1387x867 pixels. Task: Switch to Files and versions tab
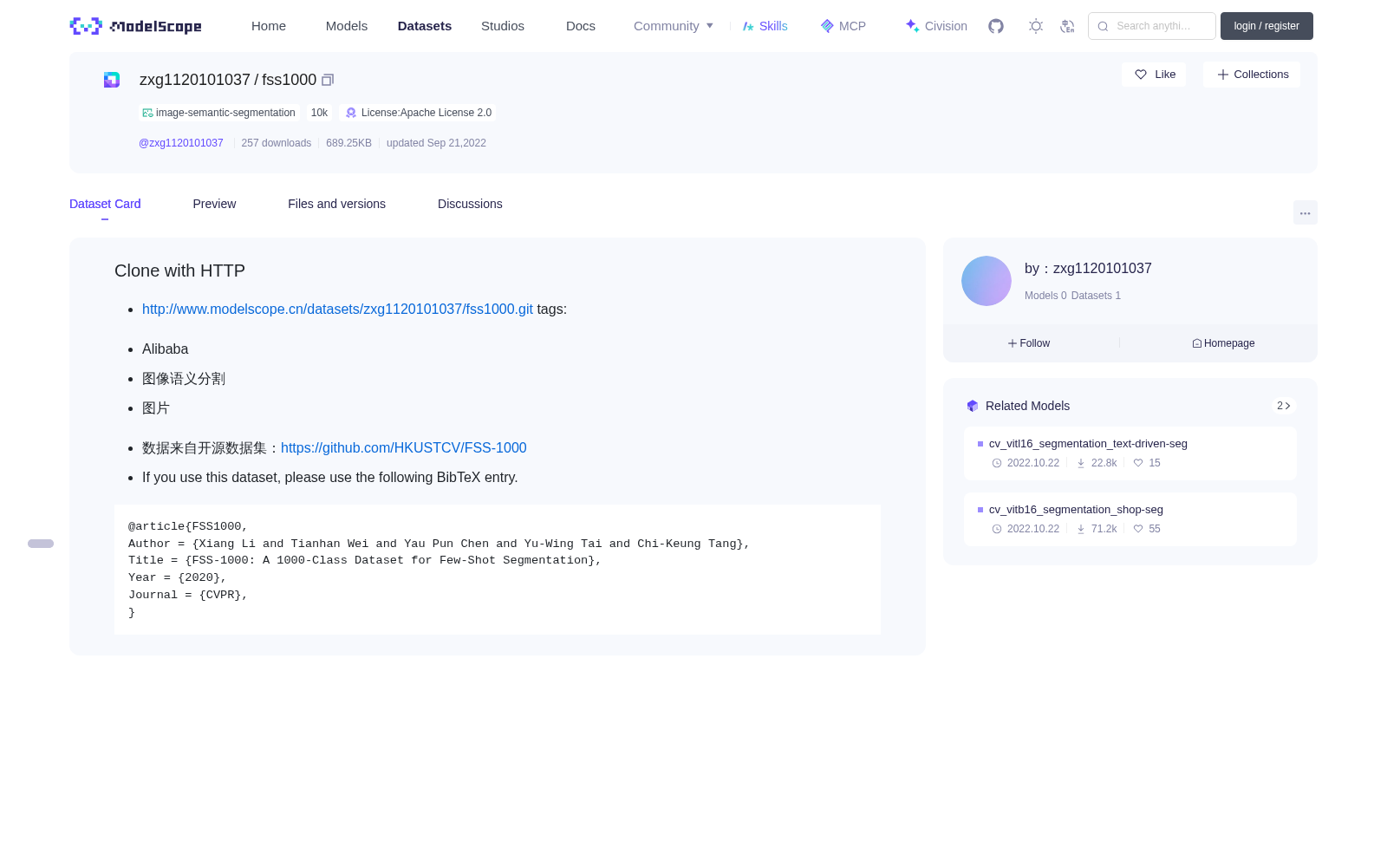pos(336,204)
